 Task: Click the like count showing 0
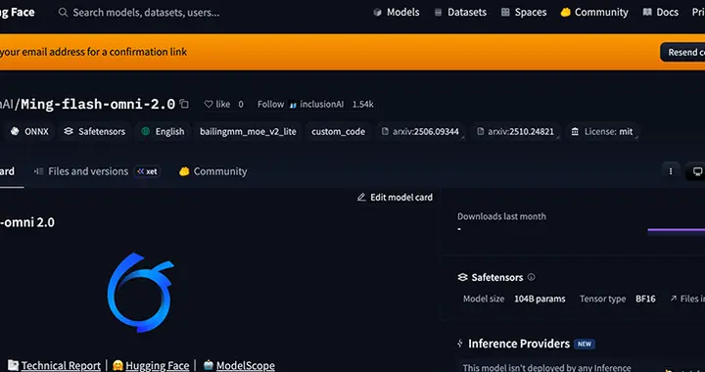pos(241,104)
